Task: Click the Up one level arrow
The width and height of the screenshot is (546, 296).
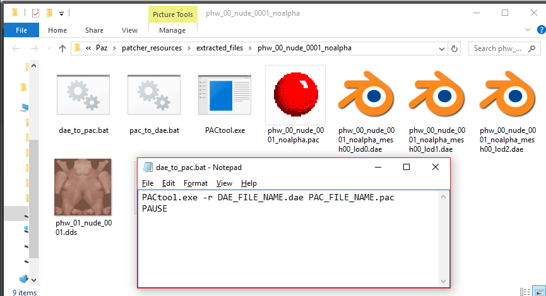Action: tap(62, 48)
